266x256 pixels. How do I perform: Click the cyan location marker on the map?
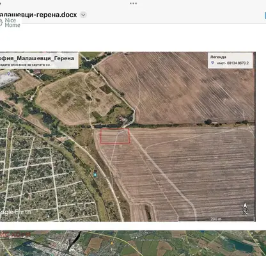(x=95, y=175)
